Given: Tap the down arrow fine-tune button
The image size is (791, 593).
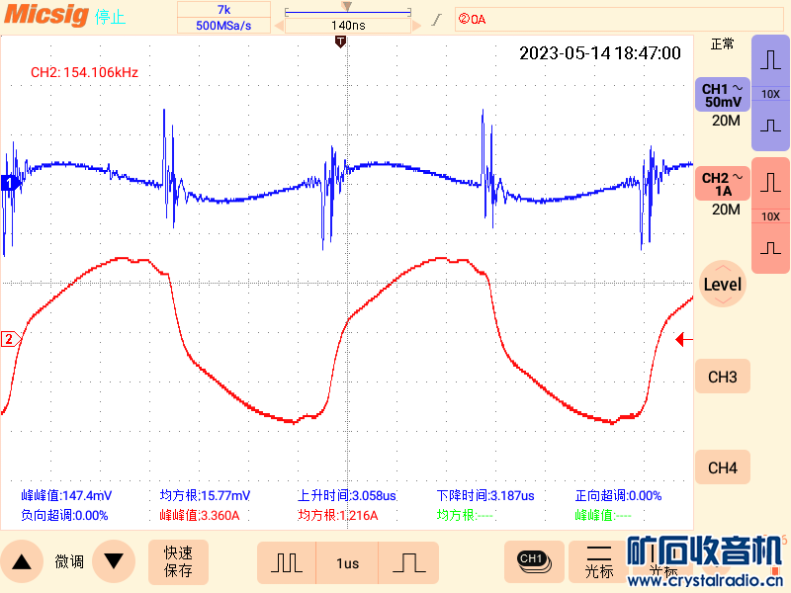Looking at the screenshot, I should click(x=114, y=561).
